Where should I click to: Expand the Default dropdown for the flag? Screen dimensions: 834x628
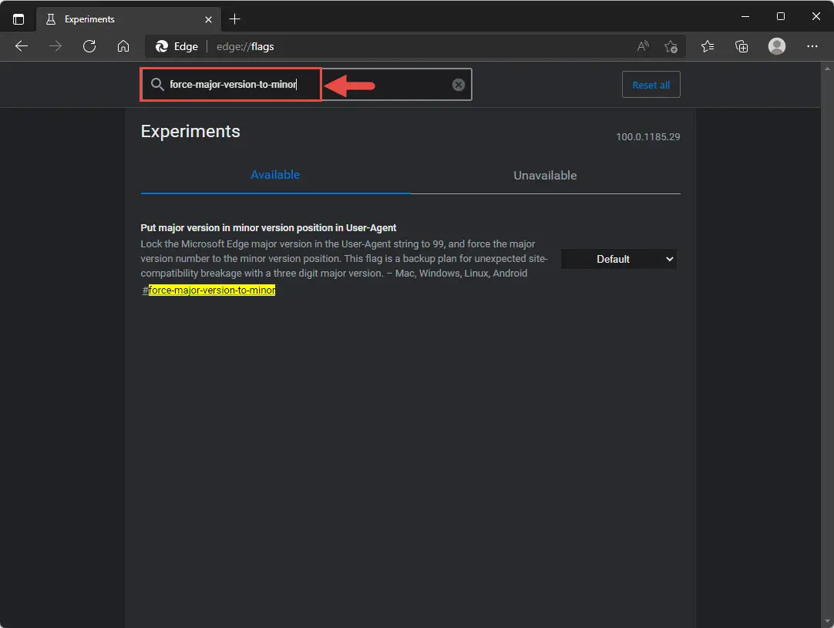[x=619, y=259]
